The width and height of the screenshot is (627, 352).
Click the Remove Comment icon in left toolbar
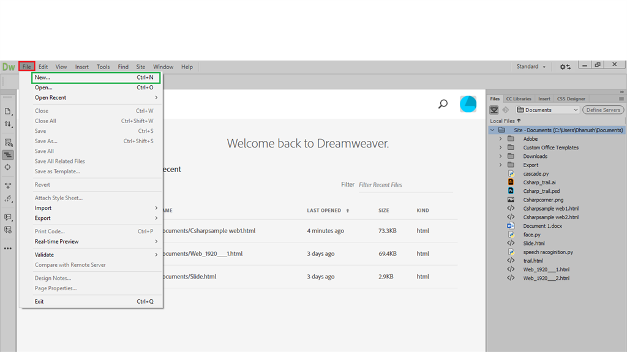pos(8,230)
